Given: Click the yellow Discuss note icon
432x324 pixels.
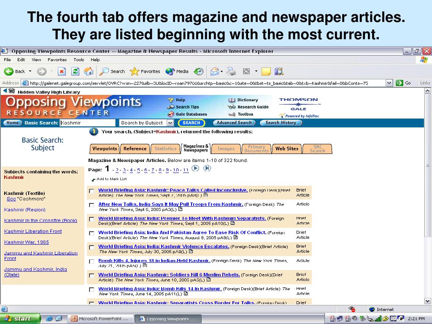Looking at the screenshot, I should (x=266, y=72).
